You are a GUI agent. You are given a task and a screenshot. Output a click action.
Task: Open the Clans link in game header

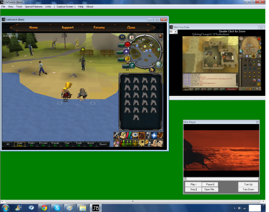(131, 27)
